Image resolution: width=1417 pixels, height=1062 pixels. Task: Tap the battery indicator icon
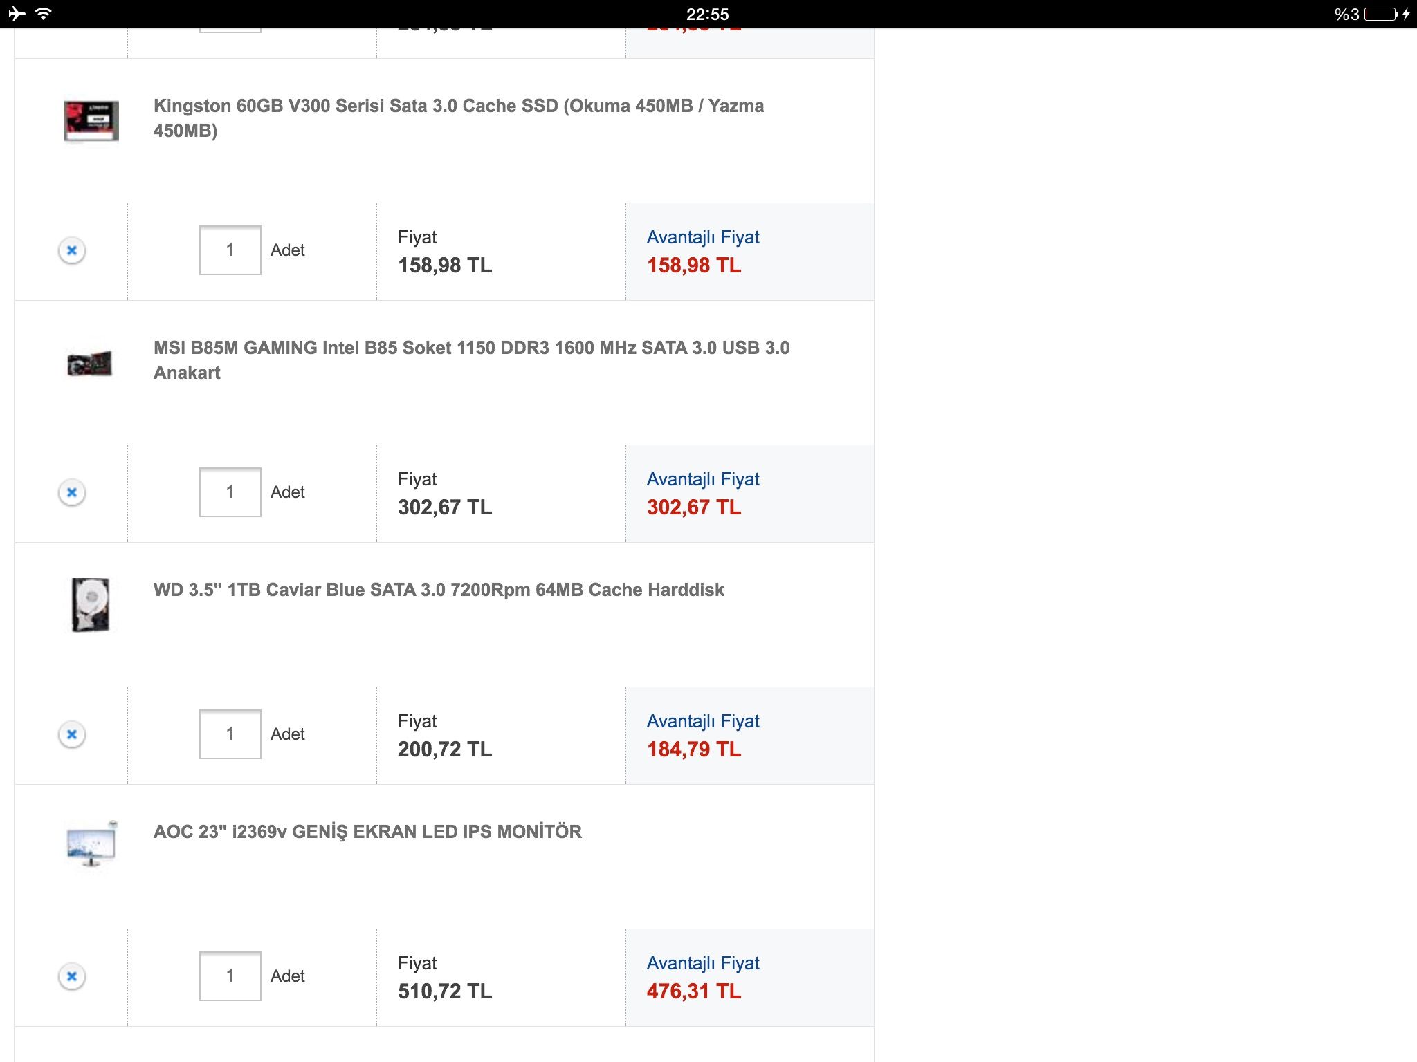[1381, 14]
